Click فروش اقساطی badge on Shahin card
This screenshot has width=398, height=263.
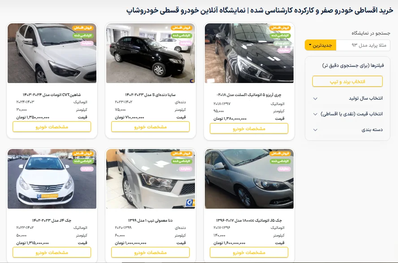click(83, 28)
